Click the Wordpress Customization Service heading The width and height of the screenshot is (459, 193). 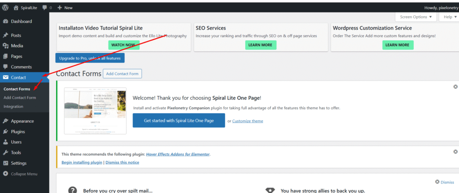372,28
